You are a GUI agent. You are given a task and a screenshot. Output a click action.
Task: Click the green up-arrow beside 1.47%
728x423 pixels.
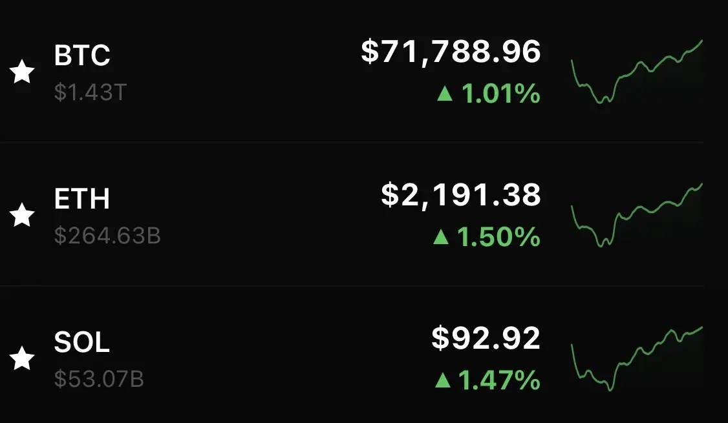coord(443,381)
